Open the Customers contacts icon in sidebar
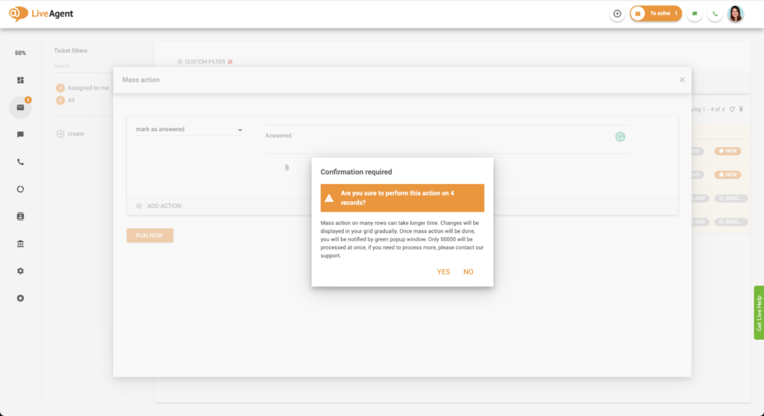 20,216
